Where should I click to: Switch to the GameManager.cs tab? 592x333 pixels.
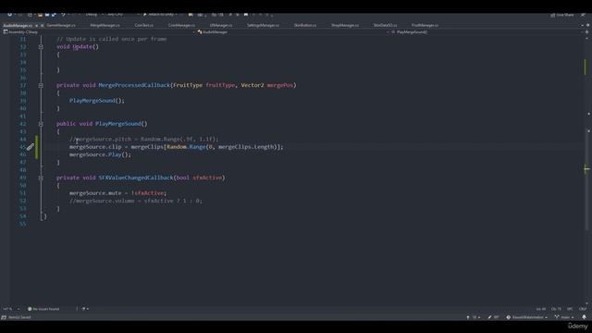pos(61,25)
